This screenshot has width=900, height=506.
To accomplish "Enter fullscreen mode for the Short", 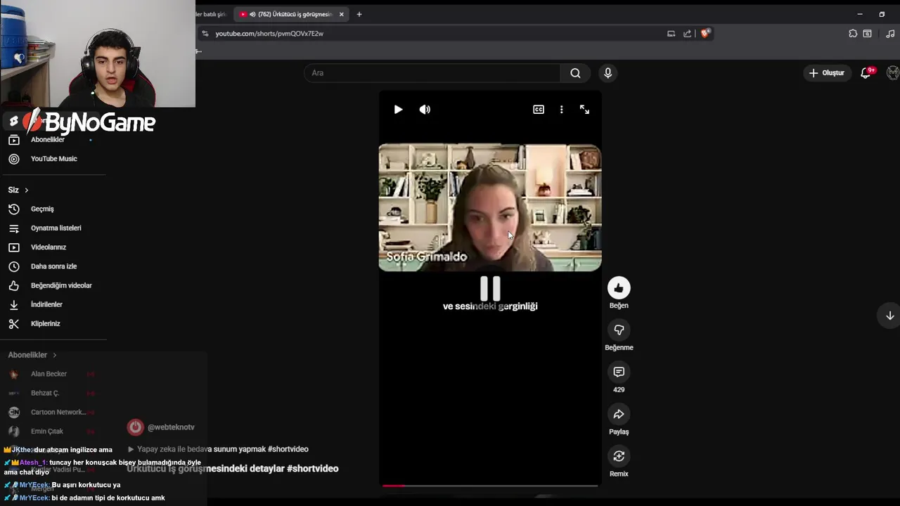I will (x=584, y=110).
